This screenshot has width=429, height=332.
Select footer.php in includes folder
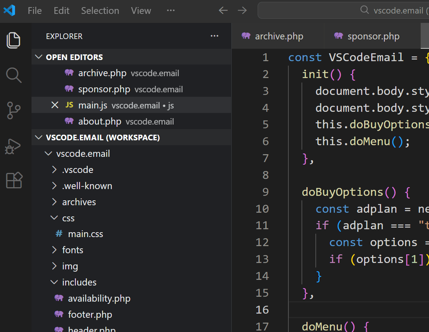pos(90,314)
